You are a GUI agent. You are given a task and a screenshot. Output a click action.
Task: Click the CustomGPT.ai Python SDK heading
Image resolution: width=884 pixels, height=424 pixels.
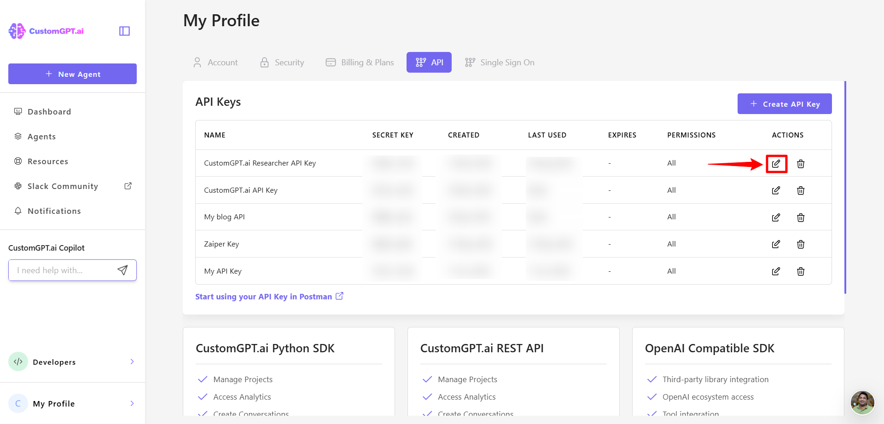tap(265, 349)
